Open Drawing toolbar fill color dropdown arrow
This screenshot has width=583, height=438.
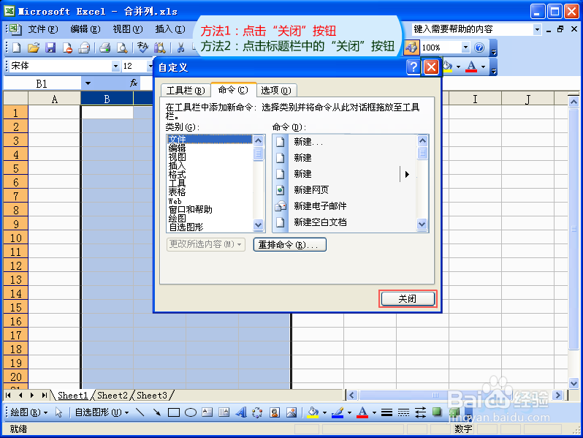click(324, 412)
